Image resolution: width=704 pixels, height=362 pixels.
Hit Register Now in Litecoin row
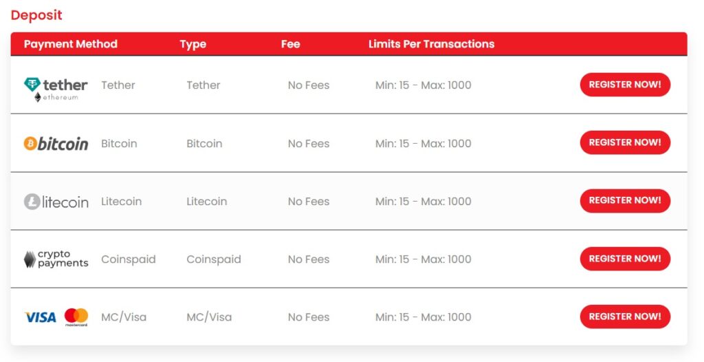coord(625,201)
